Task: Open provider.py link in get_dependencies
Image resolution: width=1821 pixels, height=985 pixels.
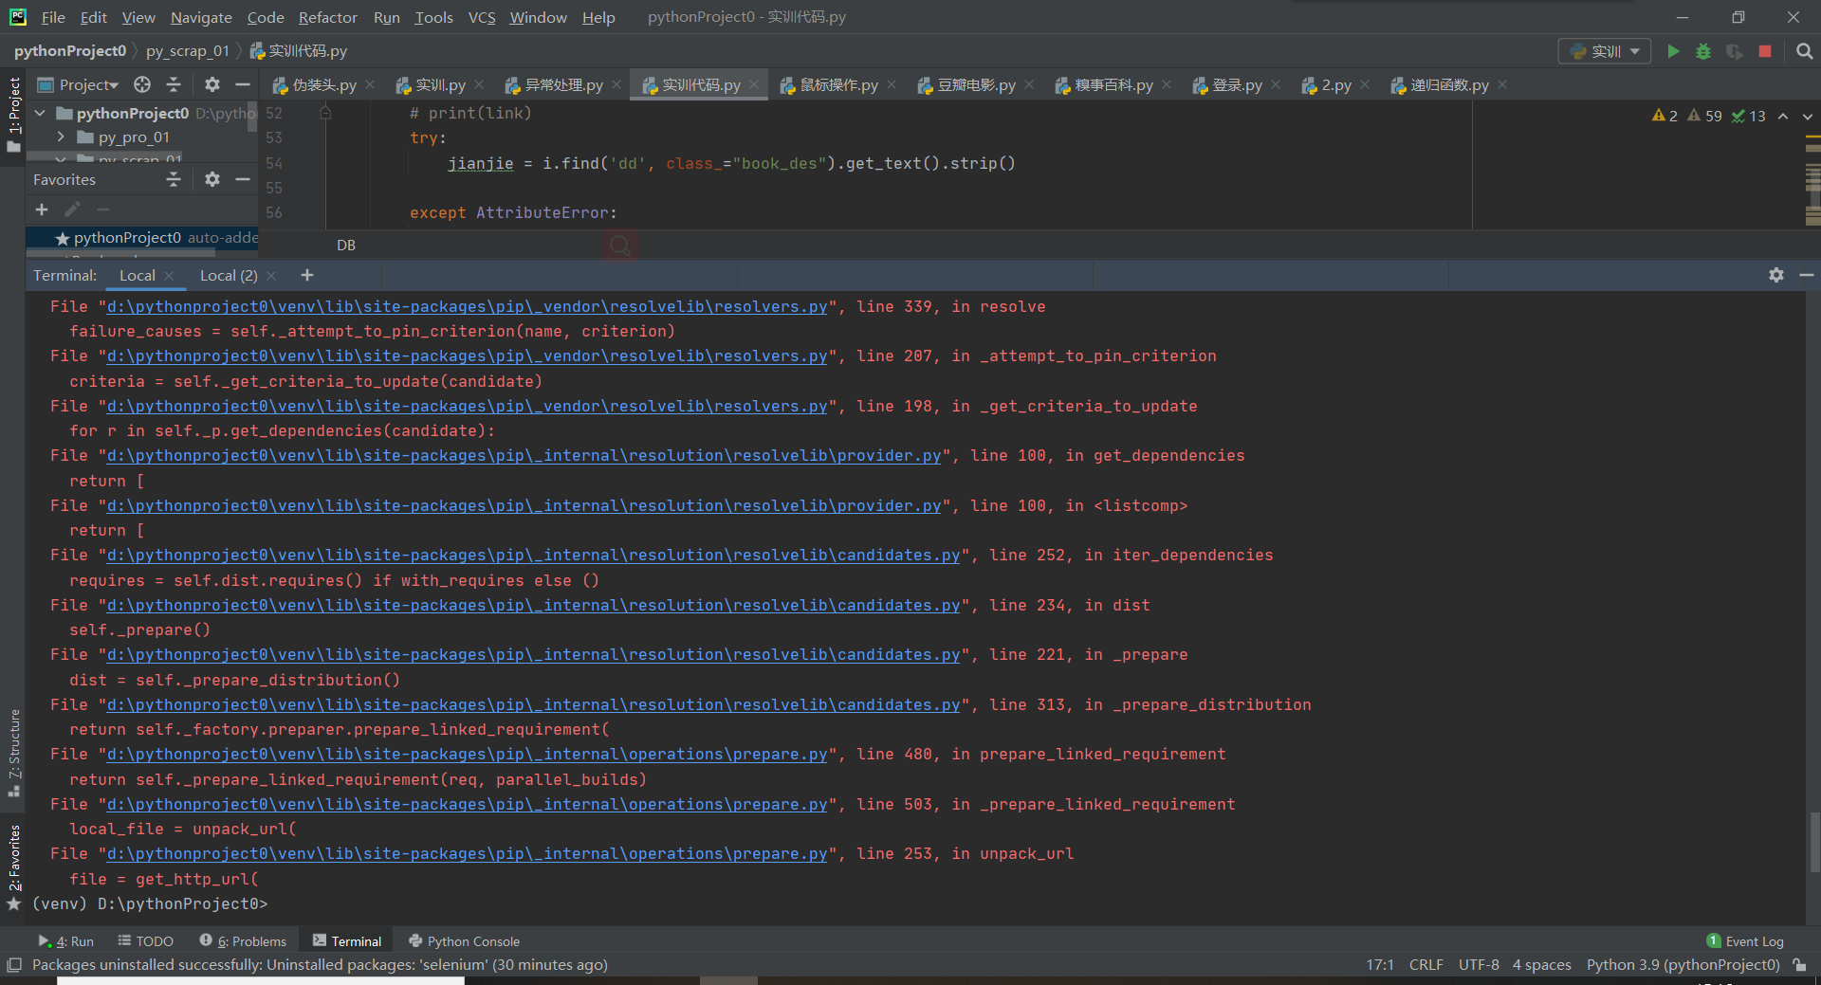Action: (524, 455)
